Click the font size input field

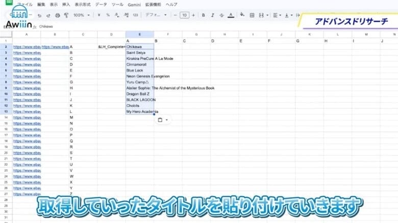(x=184, y=15)
